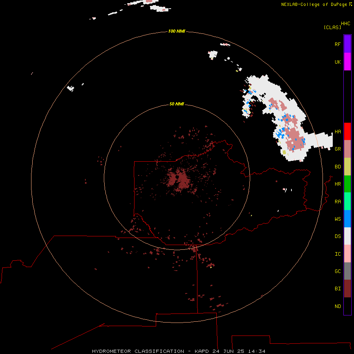Viewport: 354px width, 354px height.
Task: Click the ND legend label
Action: 337,306
